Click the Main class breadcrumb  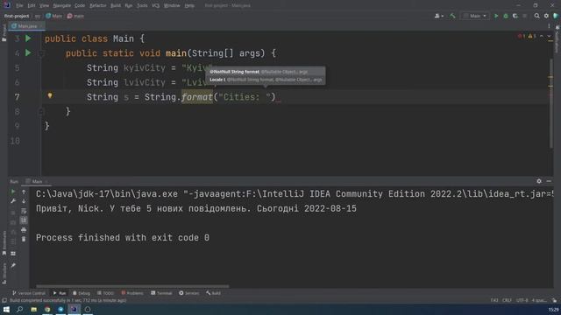54,16
